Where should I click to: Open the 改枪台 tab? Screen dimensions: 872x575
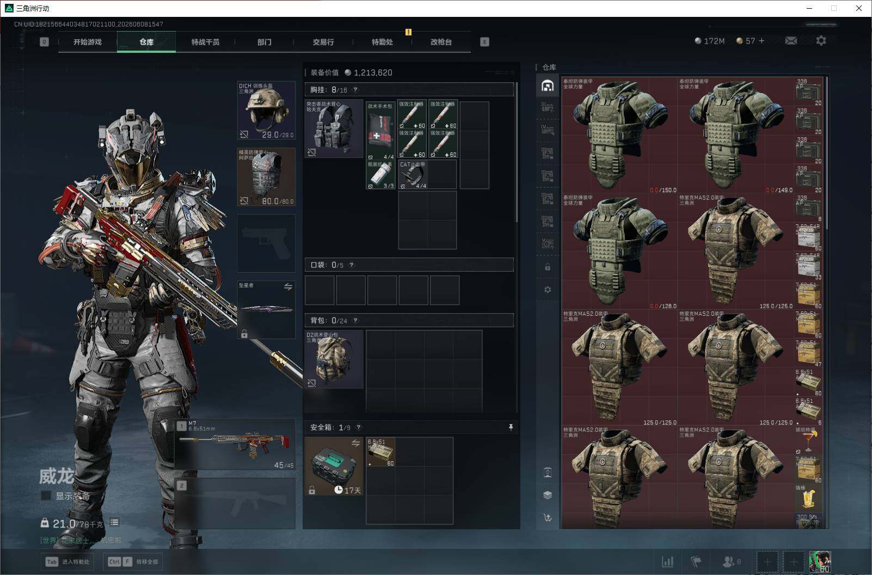tap(441, 42)
